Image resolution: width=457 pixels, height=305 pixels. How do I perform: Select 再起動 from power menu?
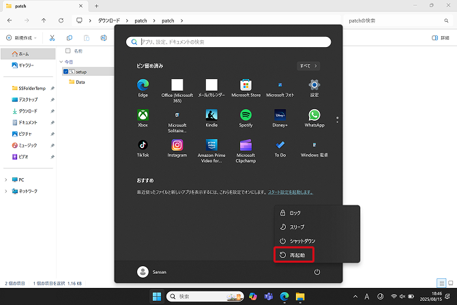(x=317, y=255)
